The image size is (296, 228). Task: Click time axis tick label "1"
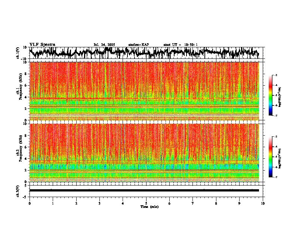tap(53, 203)
